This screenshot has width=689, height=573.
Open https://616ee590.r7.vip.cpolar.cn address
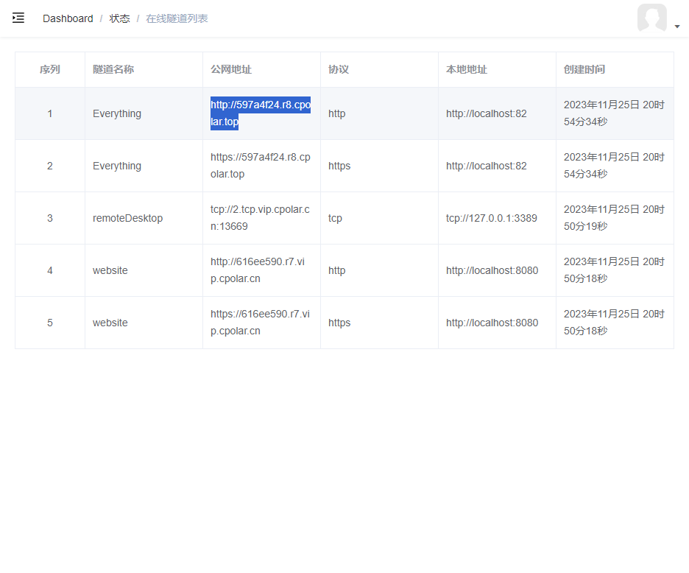[260, 323]
